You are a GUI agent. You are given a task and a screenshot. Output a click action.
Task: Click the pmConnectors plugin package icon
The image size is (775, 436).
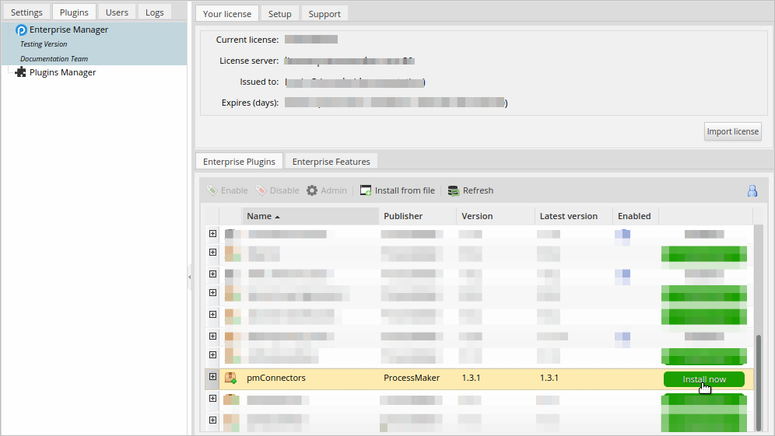(230, 378)
